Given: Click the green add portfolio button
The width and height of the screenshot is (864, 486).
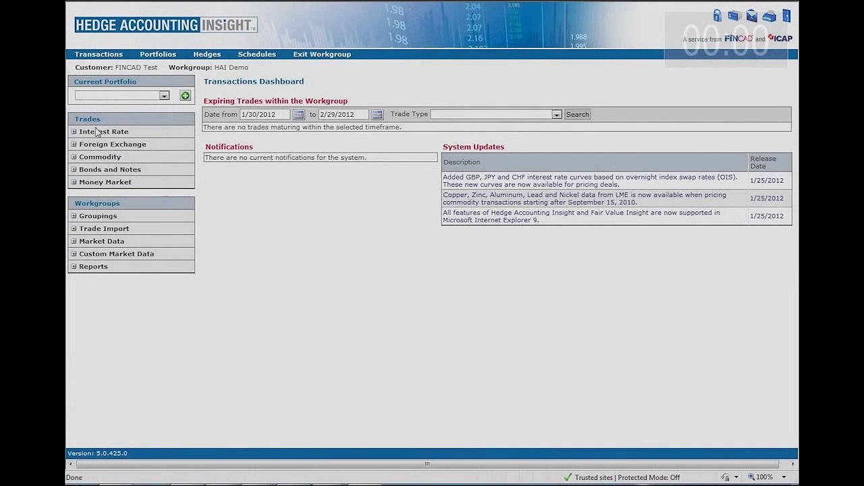Looking at the screenshot, I should click(x=185, y=96).
